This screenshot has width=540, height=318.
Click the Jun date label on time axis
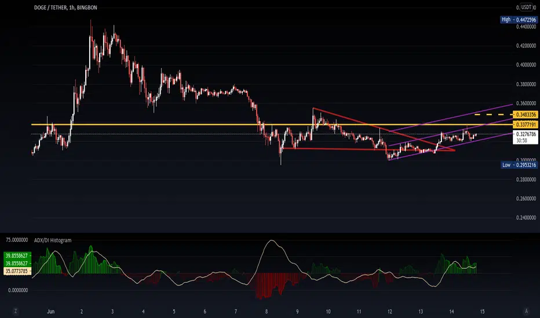50,312
